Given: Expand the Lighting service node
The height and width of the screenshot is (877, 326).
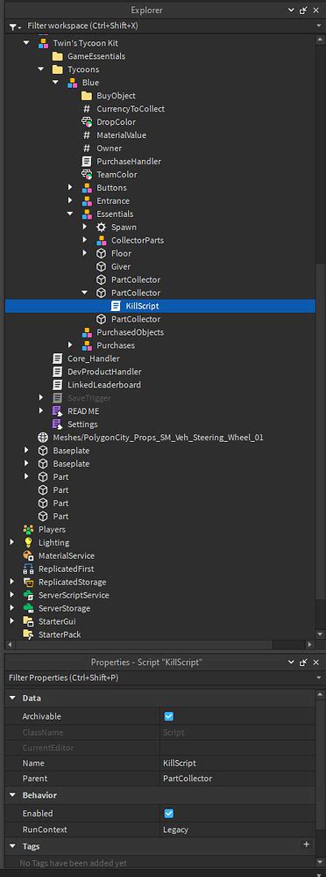Looking at the screenshot, I should pos(12,542).
